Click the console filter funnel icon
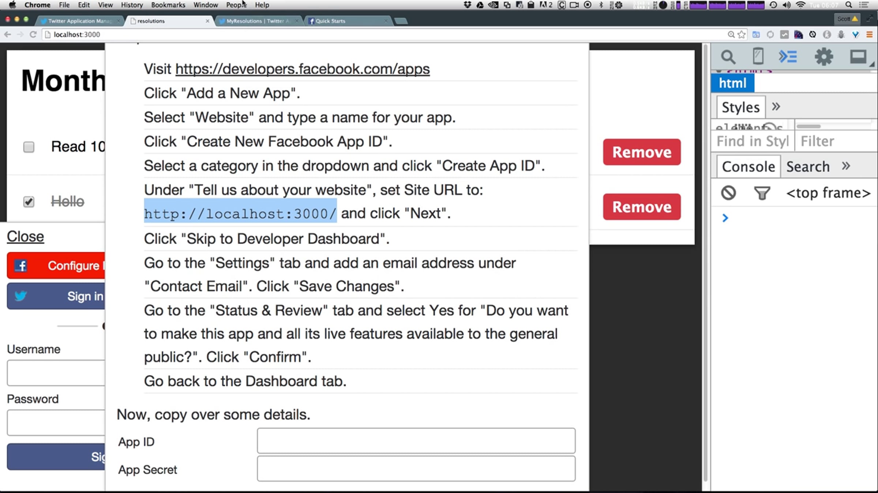 [x=762, y=193]
